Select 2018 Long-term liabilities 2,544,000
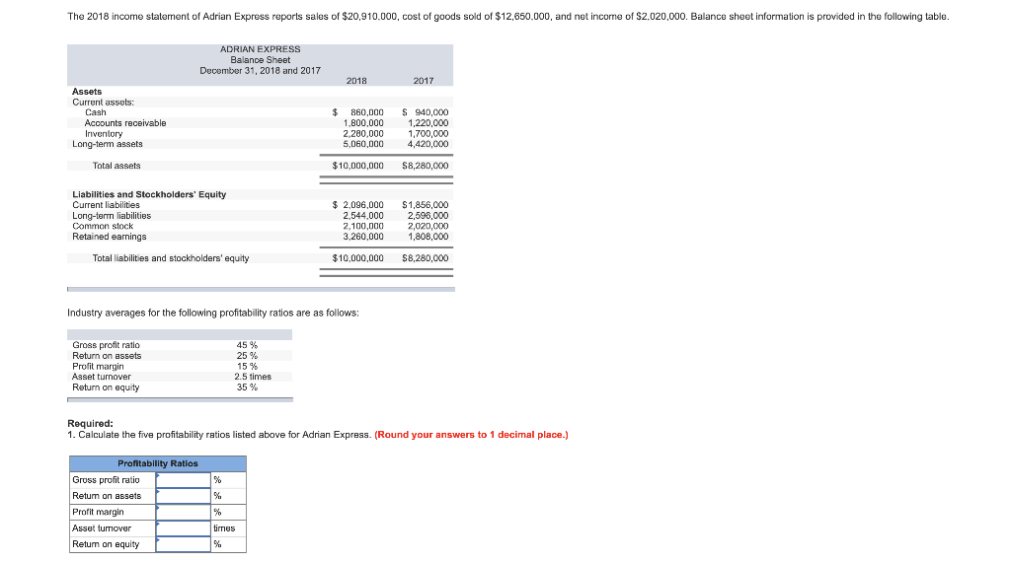The width and height of the screenshot is (1011, 562). point(363,216)
